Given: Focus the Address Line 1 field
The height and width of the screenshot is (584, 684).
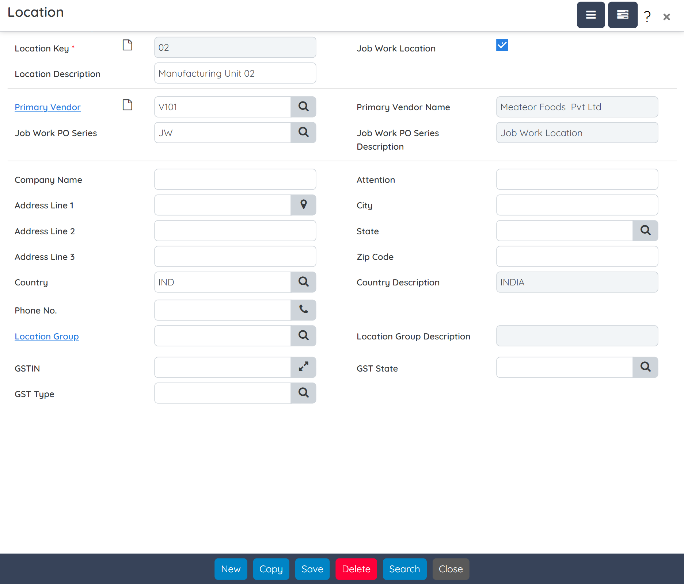Looking at the screenshot, I should tap(223, 205).
